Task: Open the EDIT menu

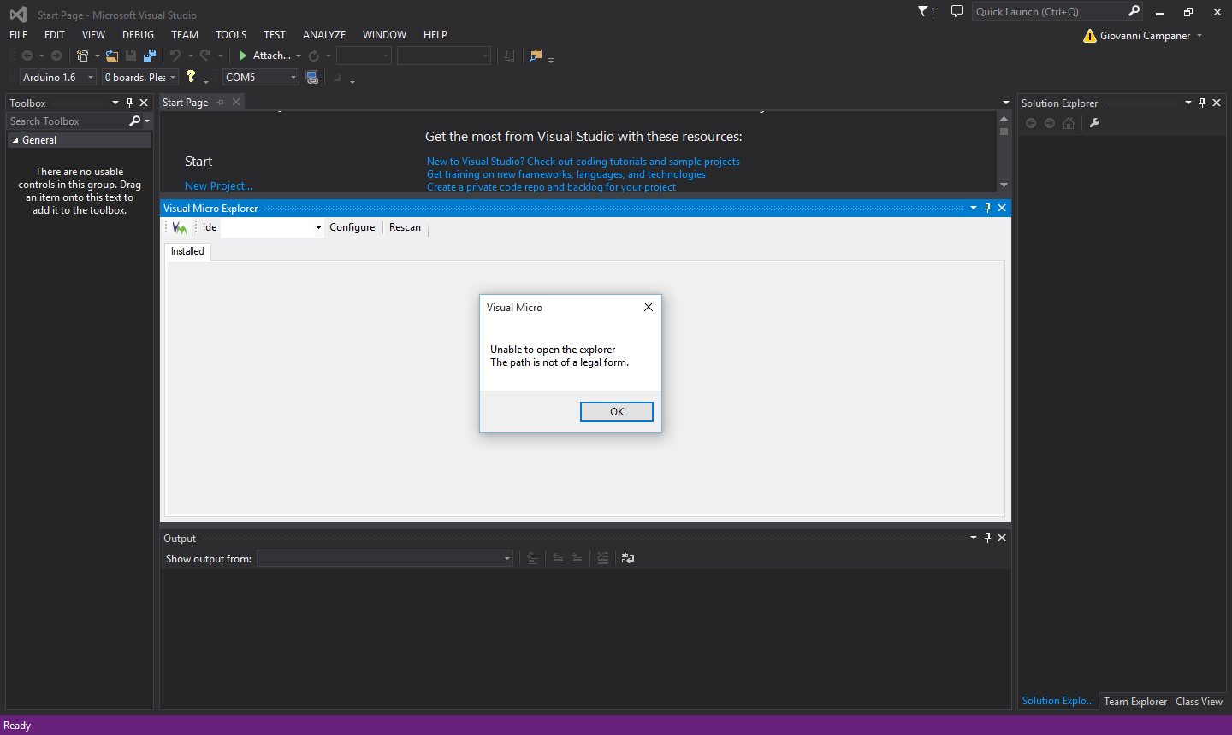Action: [x=55, y=35]
